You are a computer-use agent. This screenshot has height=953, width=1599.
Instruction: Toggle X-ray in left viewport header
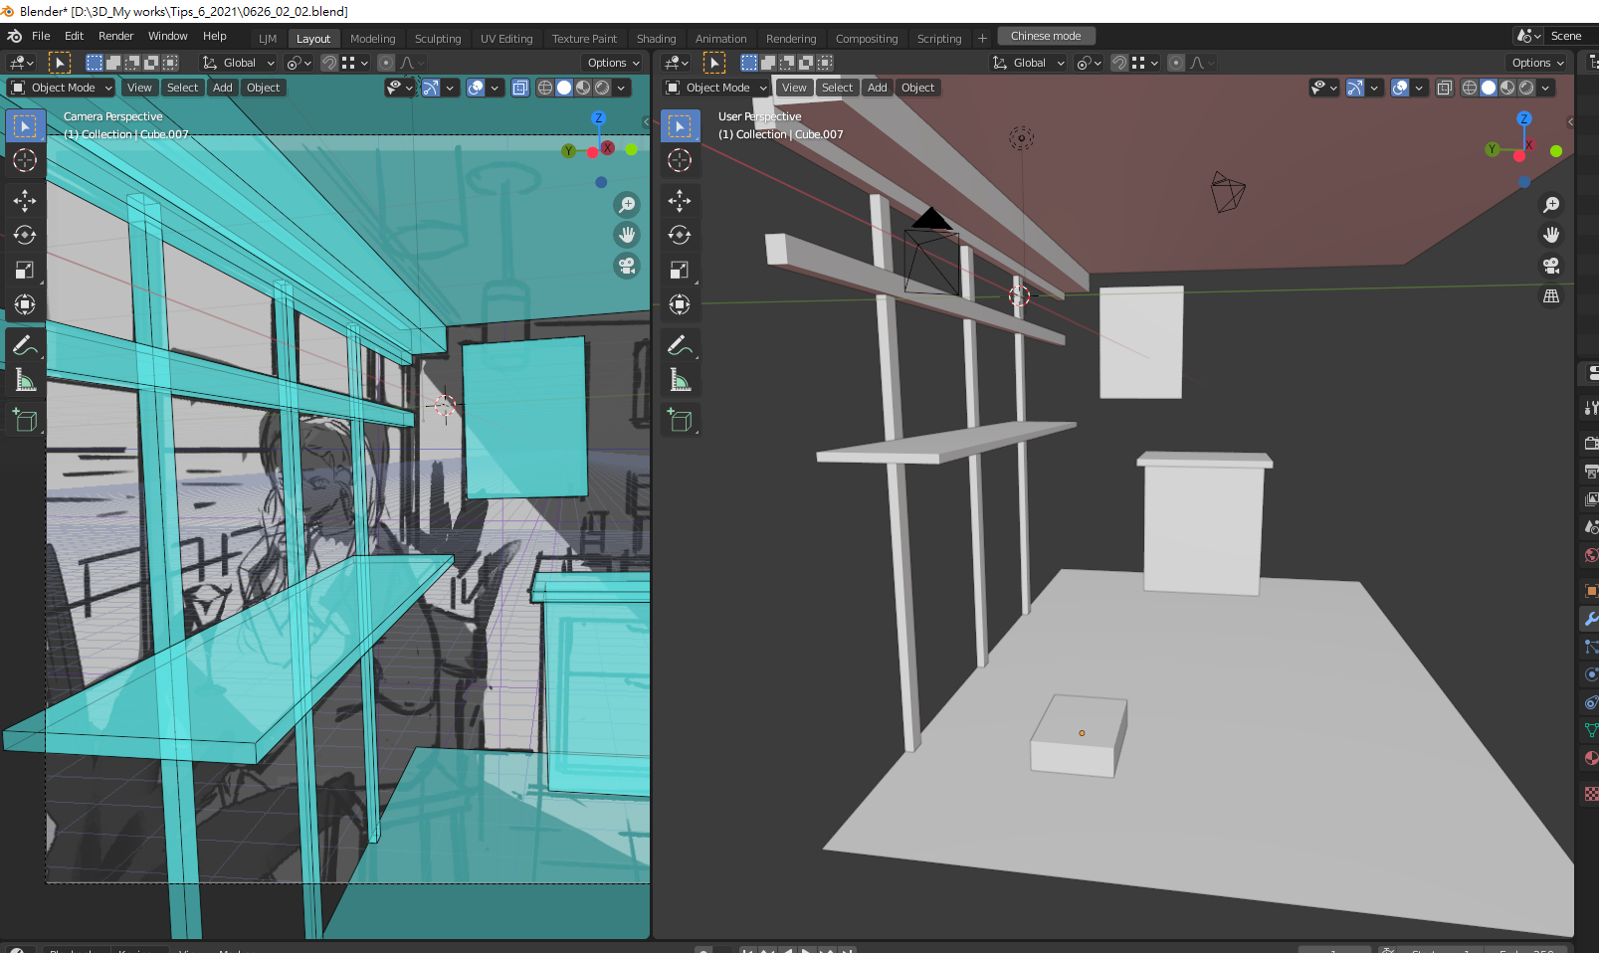[x=520, y=88]
